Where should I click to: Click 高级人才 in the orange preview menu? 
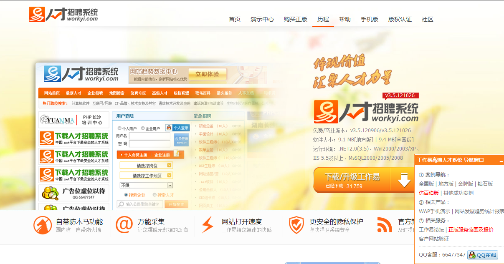click(x=160, y=93)
